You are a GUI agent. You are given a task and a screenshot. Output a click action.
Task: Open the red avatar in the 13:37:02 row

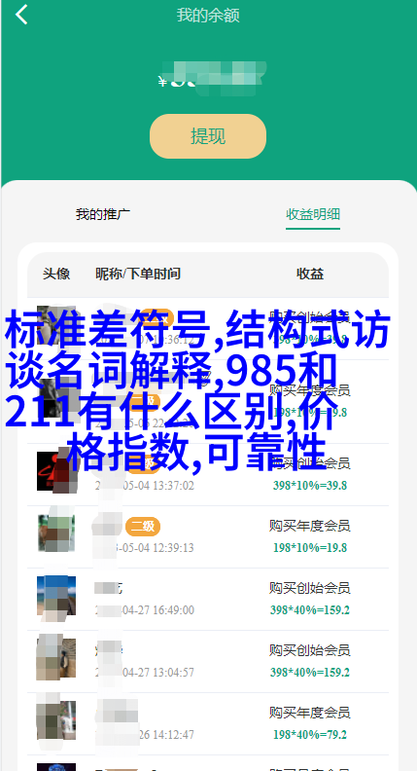[56, 471]
